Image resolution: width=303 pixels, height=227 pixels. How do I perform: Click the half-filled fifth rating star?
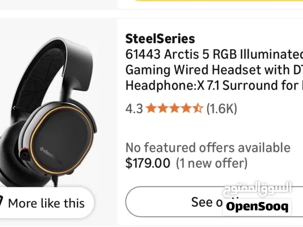[x=198, y=109]
